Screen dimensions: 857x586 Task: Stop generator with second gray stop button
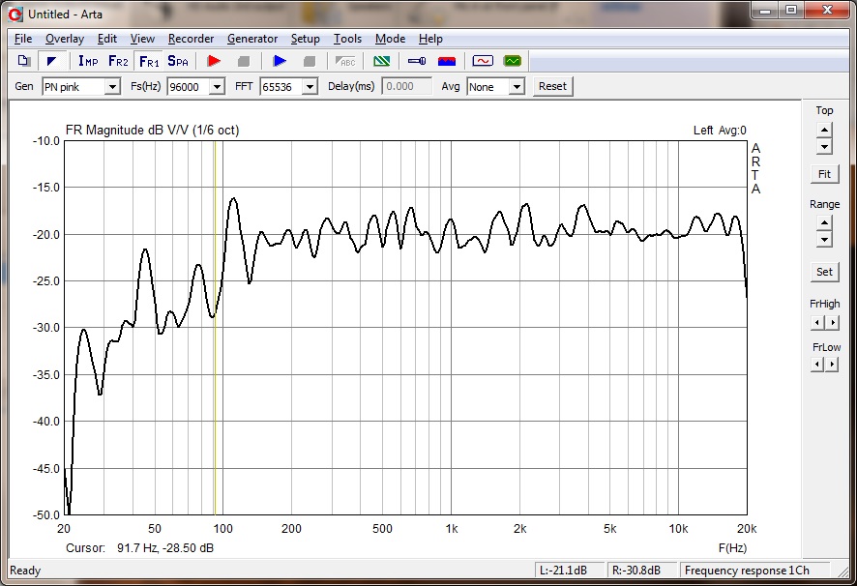point(310,61)
